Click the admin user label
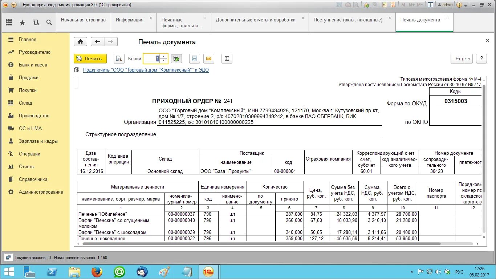 tap(445, 5)
